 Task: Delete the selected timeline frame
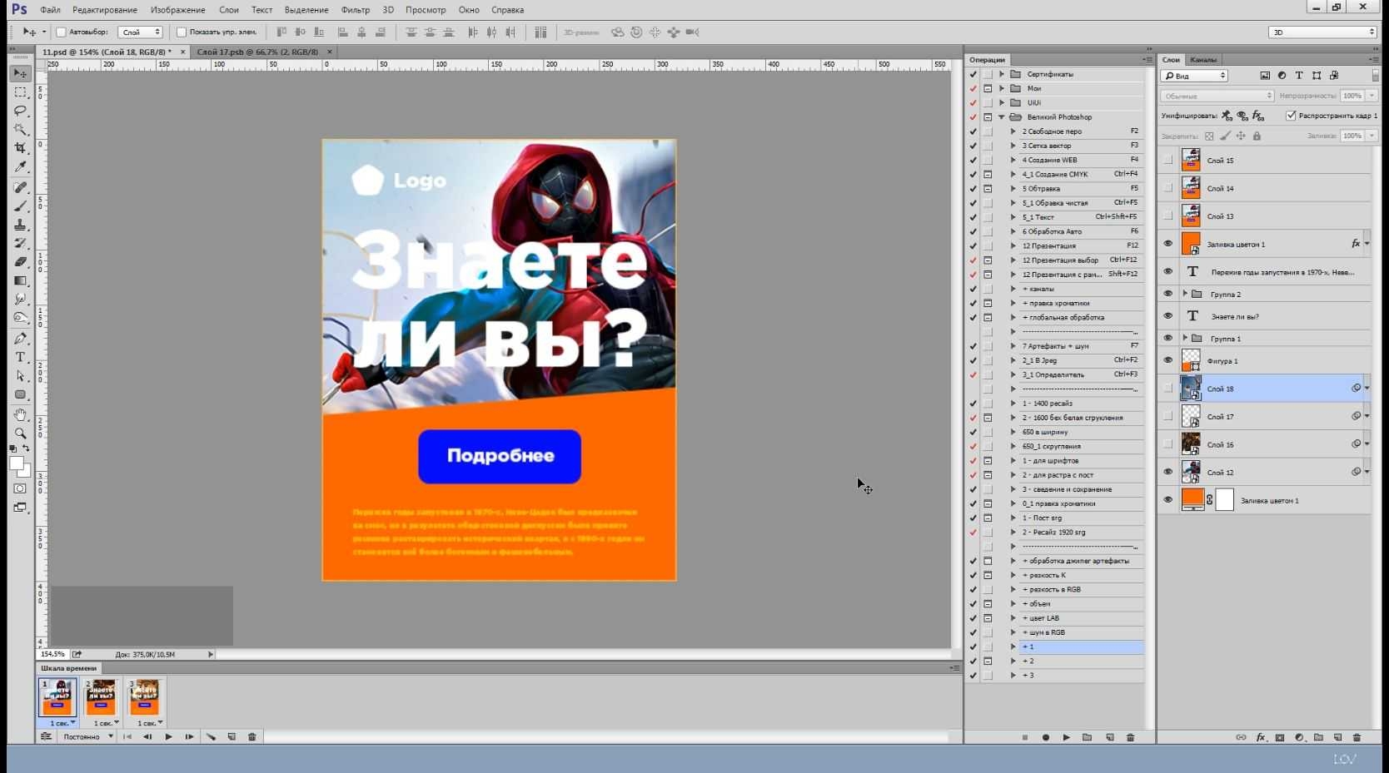tap(252, 736)
